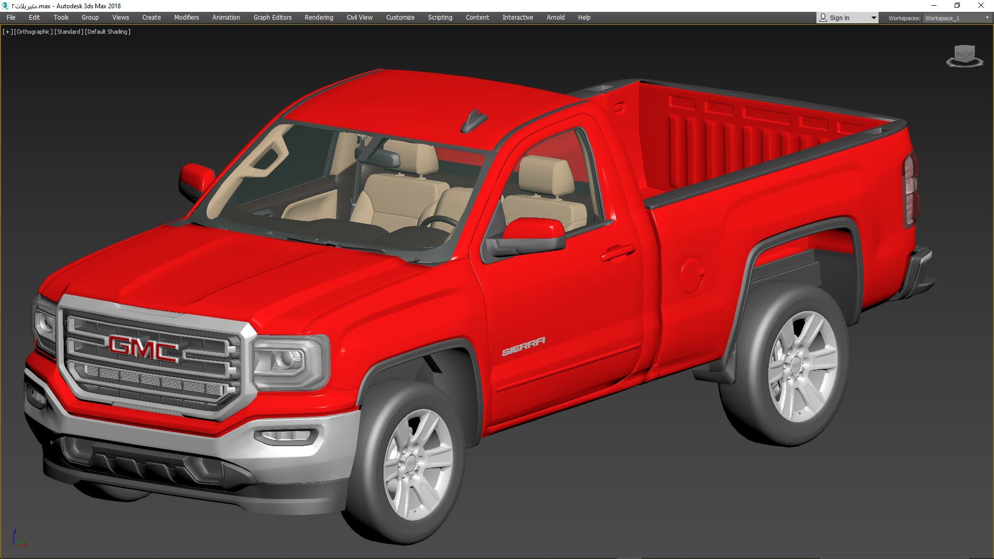Screen dimensions: 994x559
Task: Click the [Default Shading] viewport label
Action: (108, 32)
